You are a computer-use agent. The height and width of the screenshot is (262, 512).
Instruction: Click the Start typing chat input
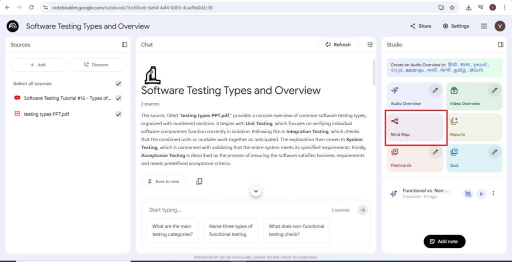tap(235, 210)
